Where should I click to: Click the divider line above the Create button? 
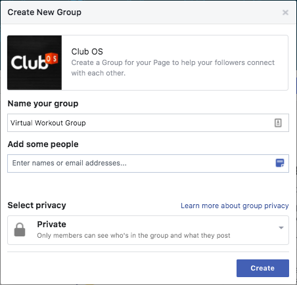148,252
